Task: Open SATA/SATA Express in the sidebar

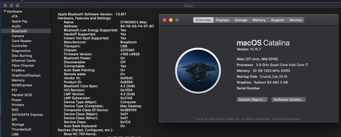Action: click(27, 115)
